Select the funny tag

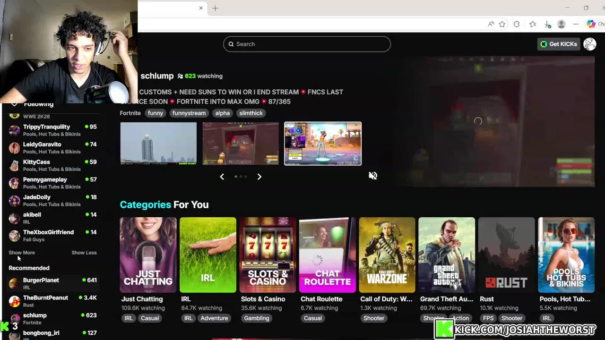[155, 113]
